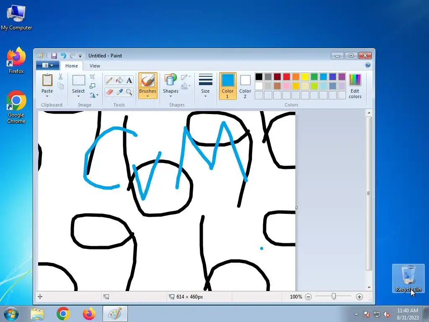The width and height of the screenshot is (429, 322).
Task: Open the Paint file menu button
Action: coord(48,65)
